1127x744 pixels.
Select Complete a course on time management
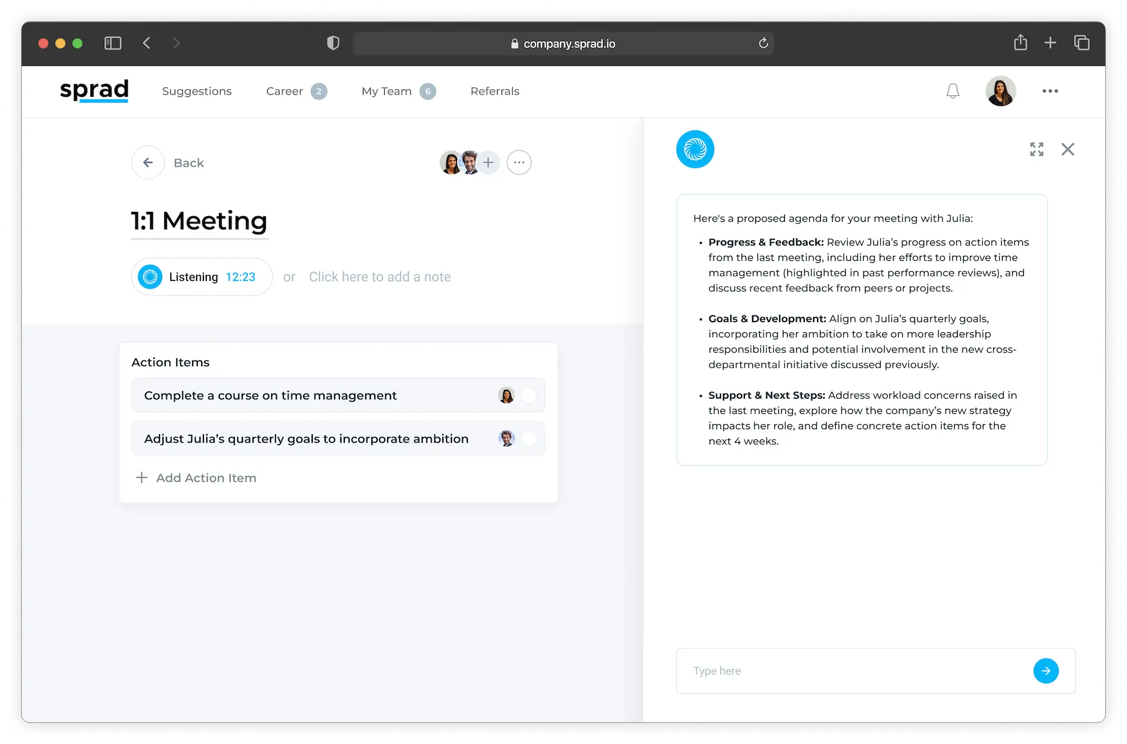tap(338, 395)
